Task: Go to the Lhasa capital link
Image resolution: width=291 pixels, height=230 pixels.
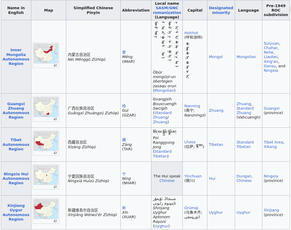Action: tap(190, 142)
